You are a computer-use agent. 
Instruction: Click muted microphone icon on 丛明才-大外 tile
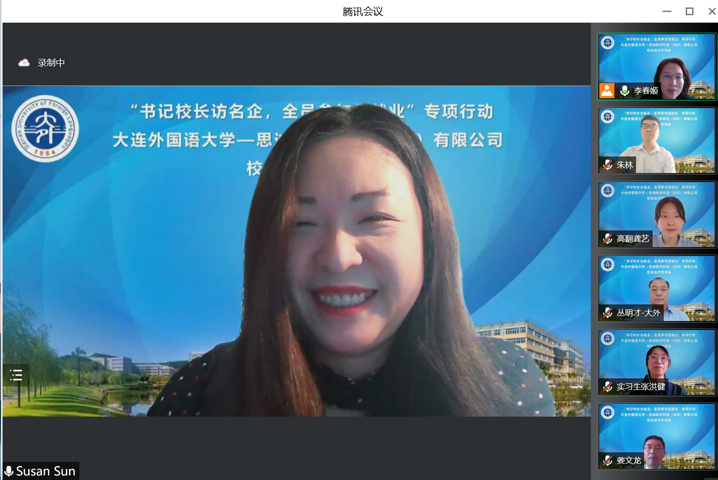607,312
